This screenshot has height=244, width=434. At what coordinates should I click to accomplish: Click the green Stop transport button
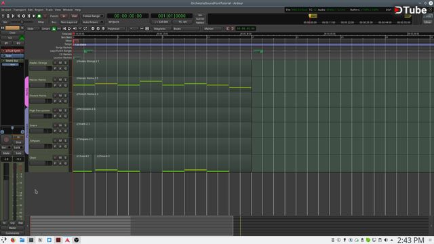tap(39, 16)
